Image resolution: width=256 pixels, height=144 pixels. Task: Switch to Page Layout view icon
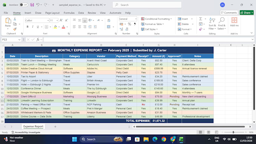coord(209,132)
